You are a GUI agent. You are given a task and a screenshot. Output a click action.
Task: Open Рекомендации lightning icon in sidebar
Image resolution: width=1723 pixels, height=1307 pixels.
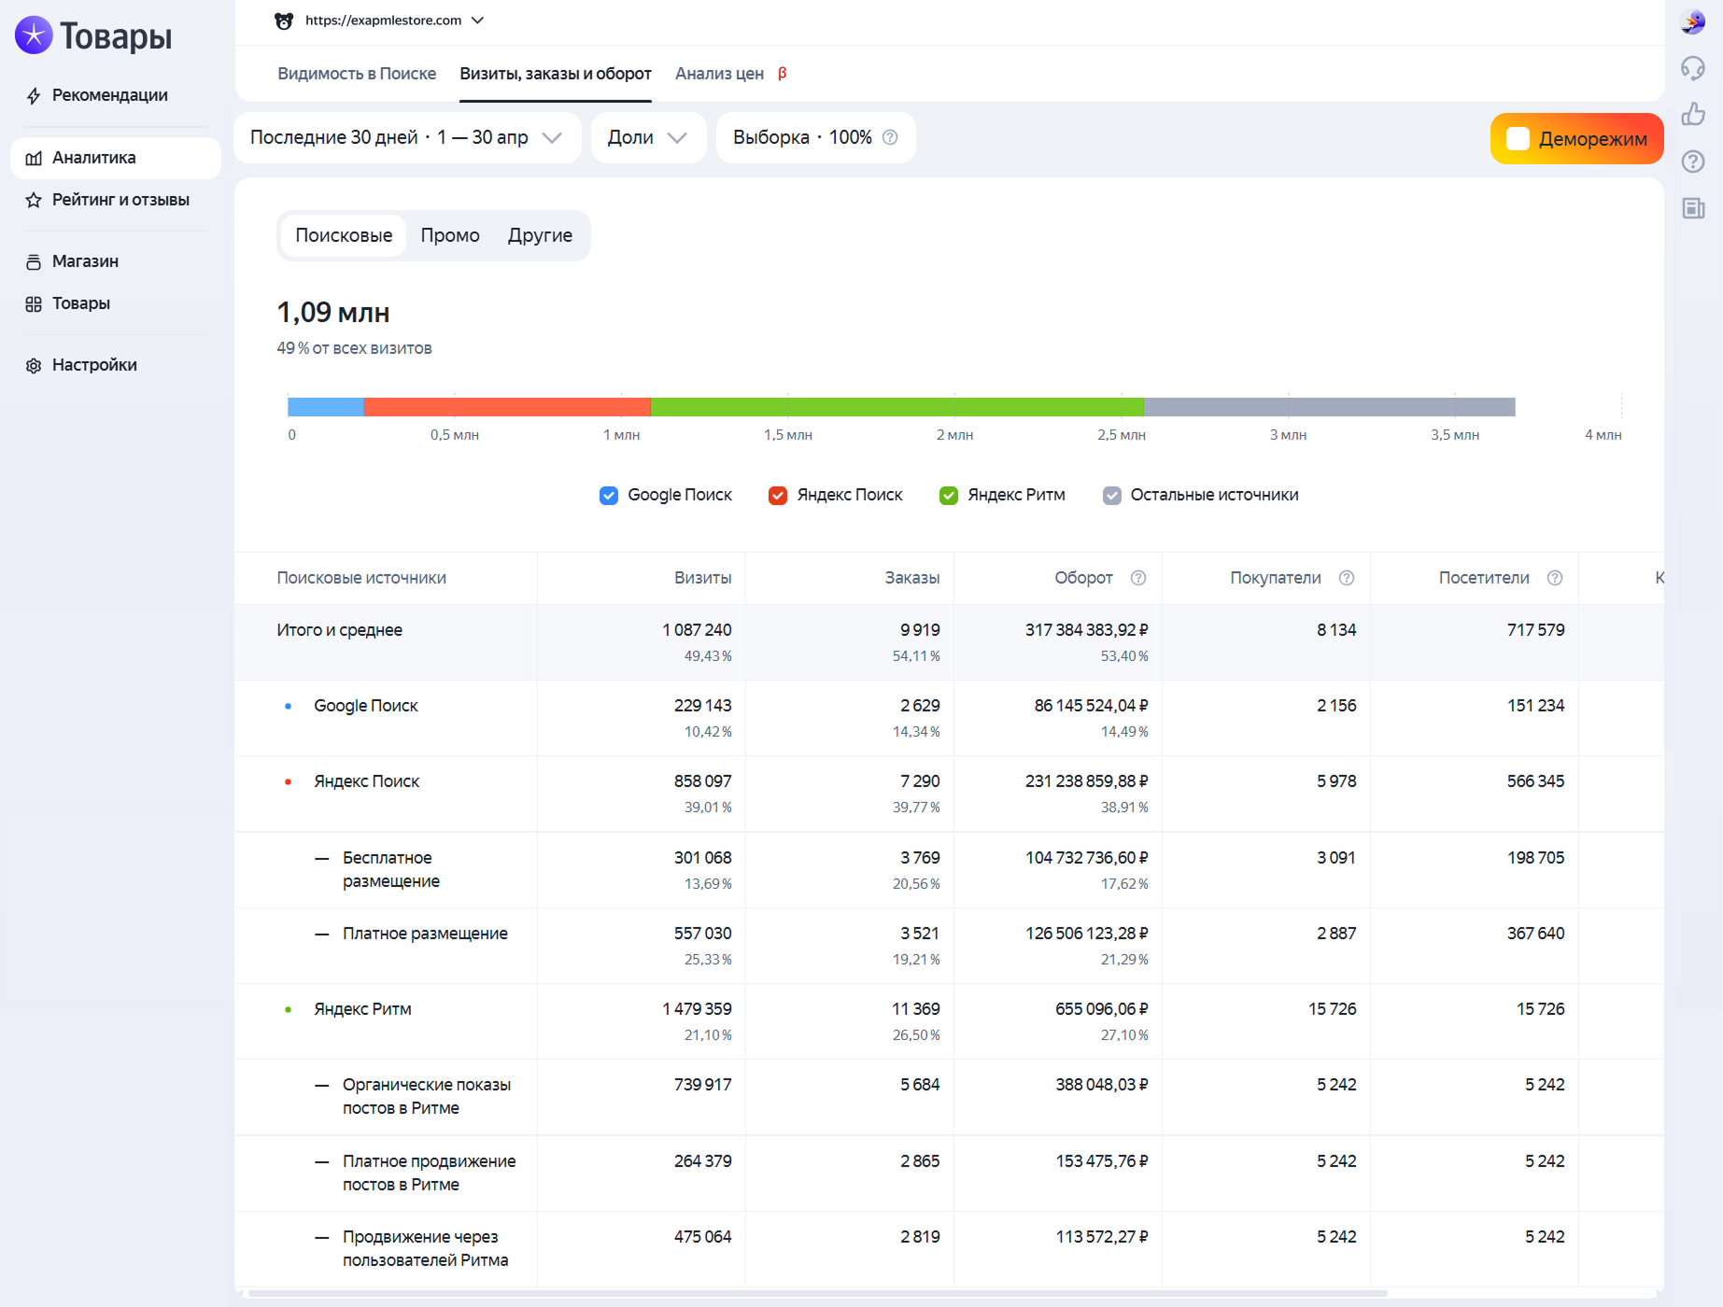click(34, 95)
